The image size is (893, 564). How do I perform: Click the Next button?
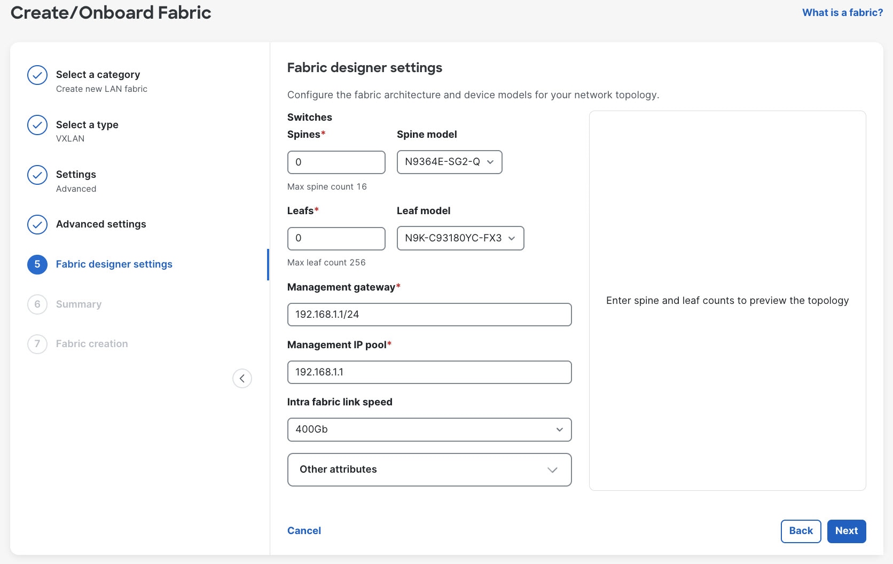tap(847, 531)
